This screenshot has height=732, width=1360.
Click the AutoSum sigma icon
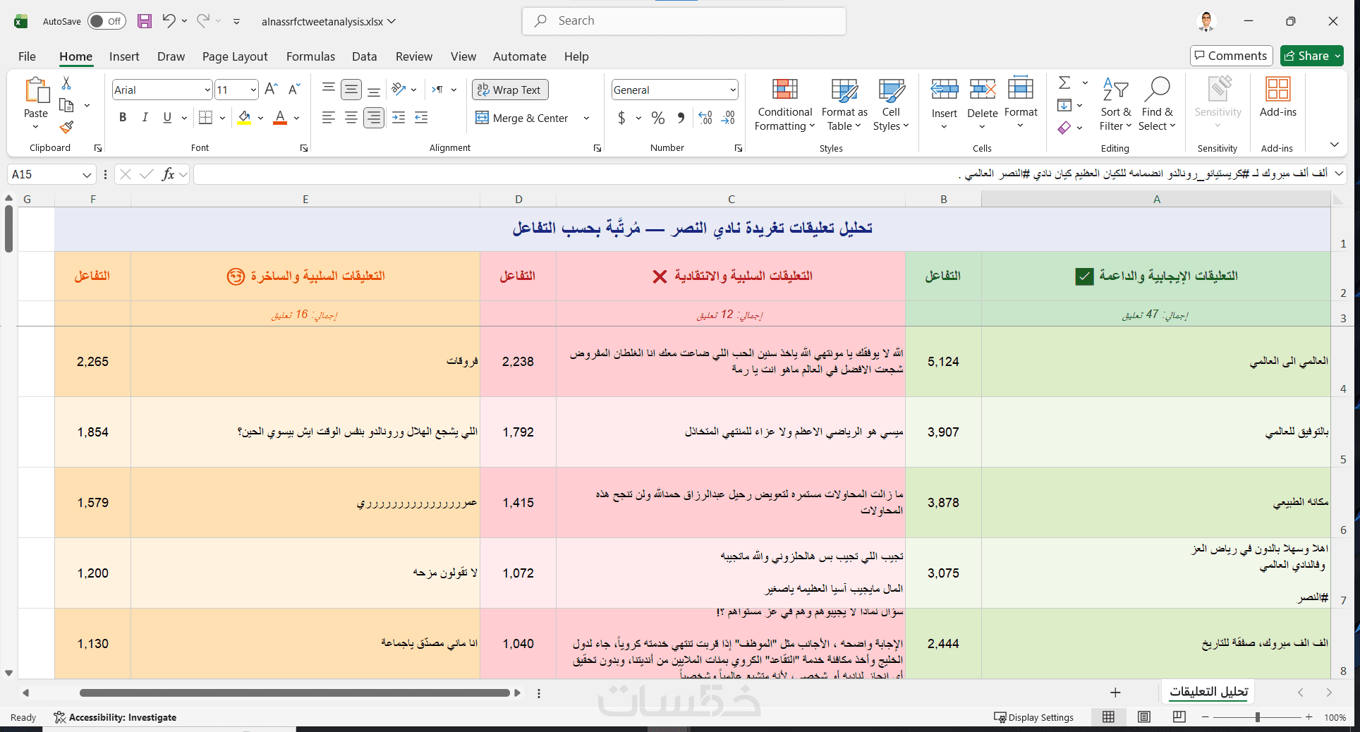(1064, 83)
